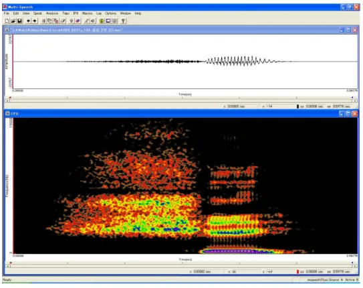Image resolution: width=363 pixels, height=288 pixels.
Task: Open the Log menu
Action: [x=99, y=13]
